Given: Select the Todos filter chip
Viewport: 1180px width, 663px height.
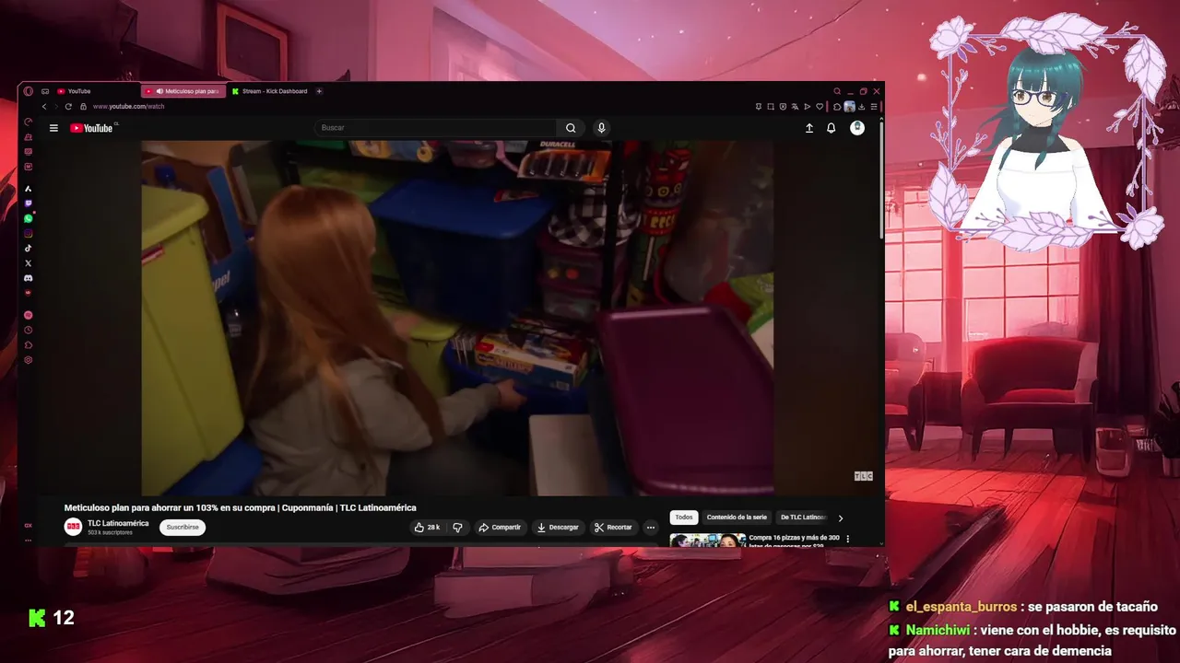Looking at the screenshot, I should pos(684,518).
